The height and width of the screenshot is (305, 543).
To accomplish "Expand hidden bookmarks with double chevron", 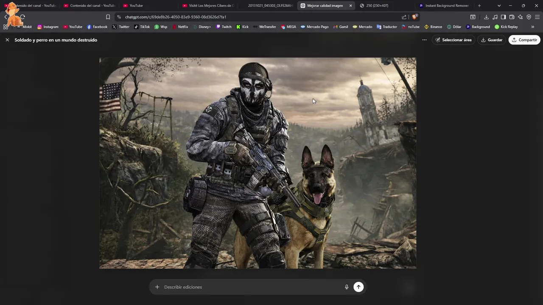I will coord(533,27).
